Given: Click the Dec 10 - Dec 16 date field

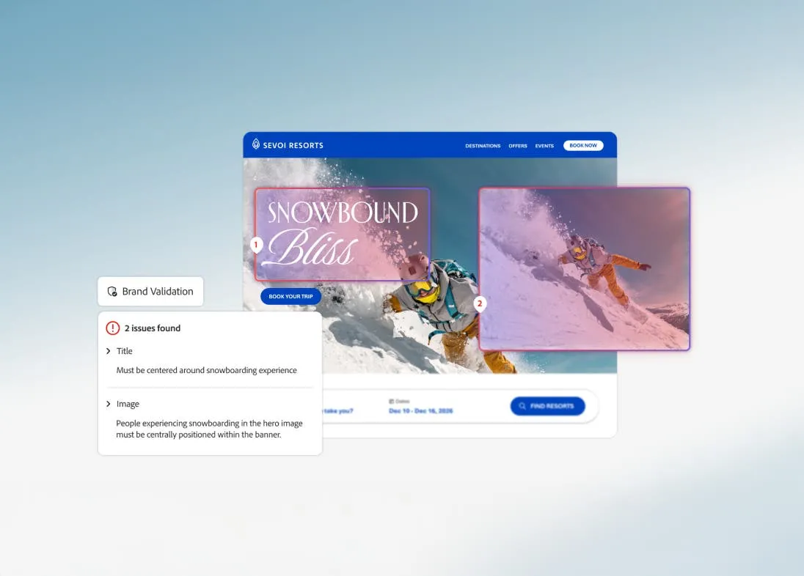Looking at the screenshot, I should (x=420, y=410).
